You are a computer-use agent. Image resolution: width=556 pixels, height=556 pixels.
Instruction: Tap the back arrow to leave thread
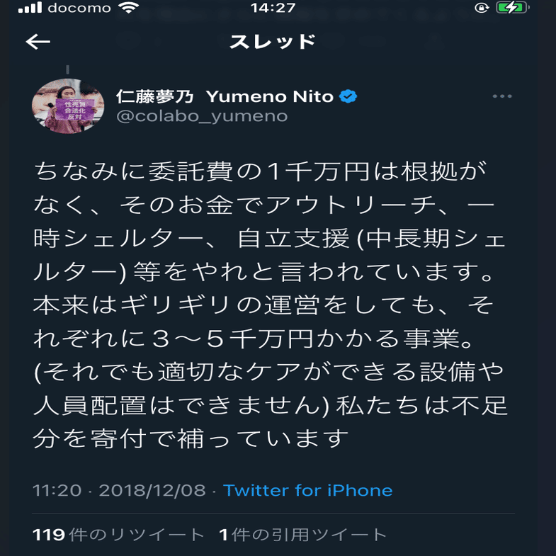coord(38,42)
